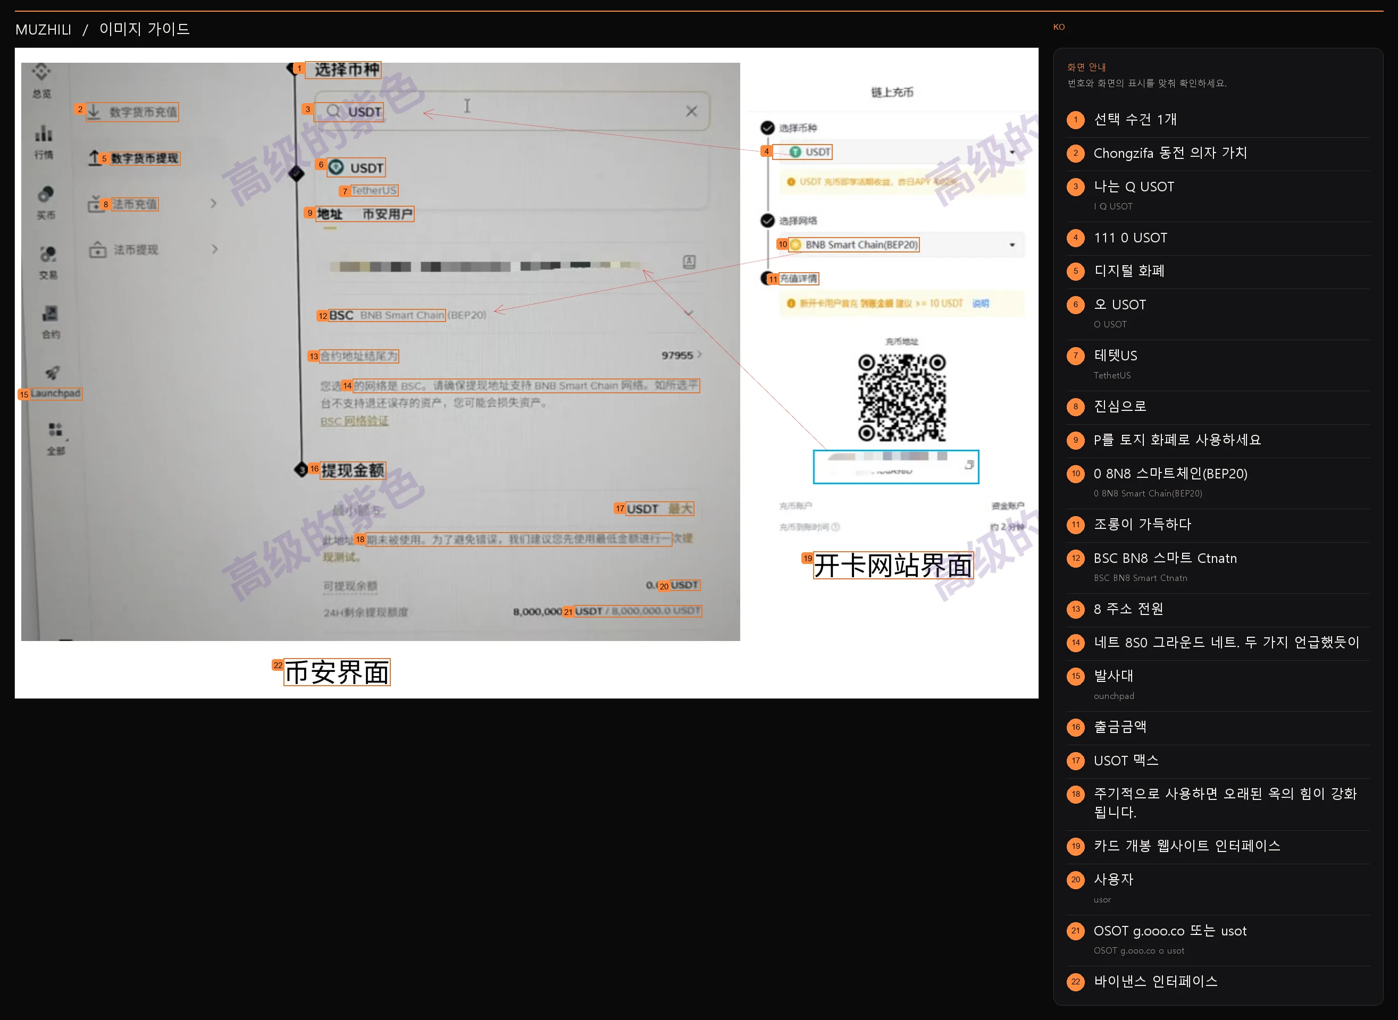Image resolution: width=1398 pixels, height=1020 pixels.
Task: Click the address book icon beside blurred address
Action: [x=689, y=262]
